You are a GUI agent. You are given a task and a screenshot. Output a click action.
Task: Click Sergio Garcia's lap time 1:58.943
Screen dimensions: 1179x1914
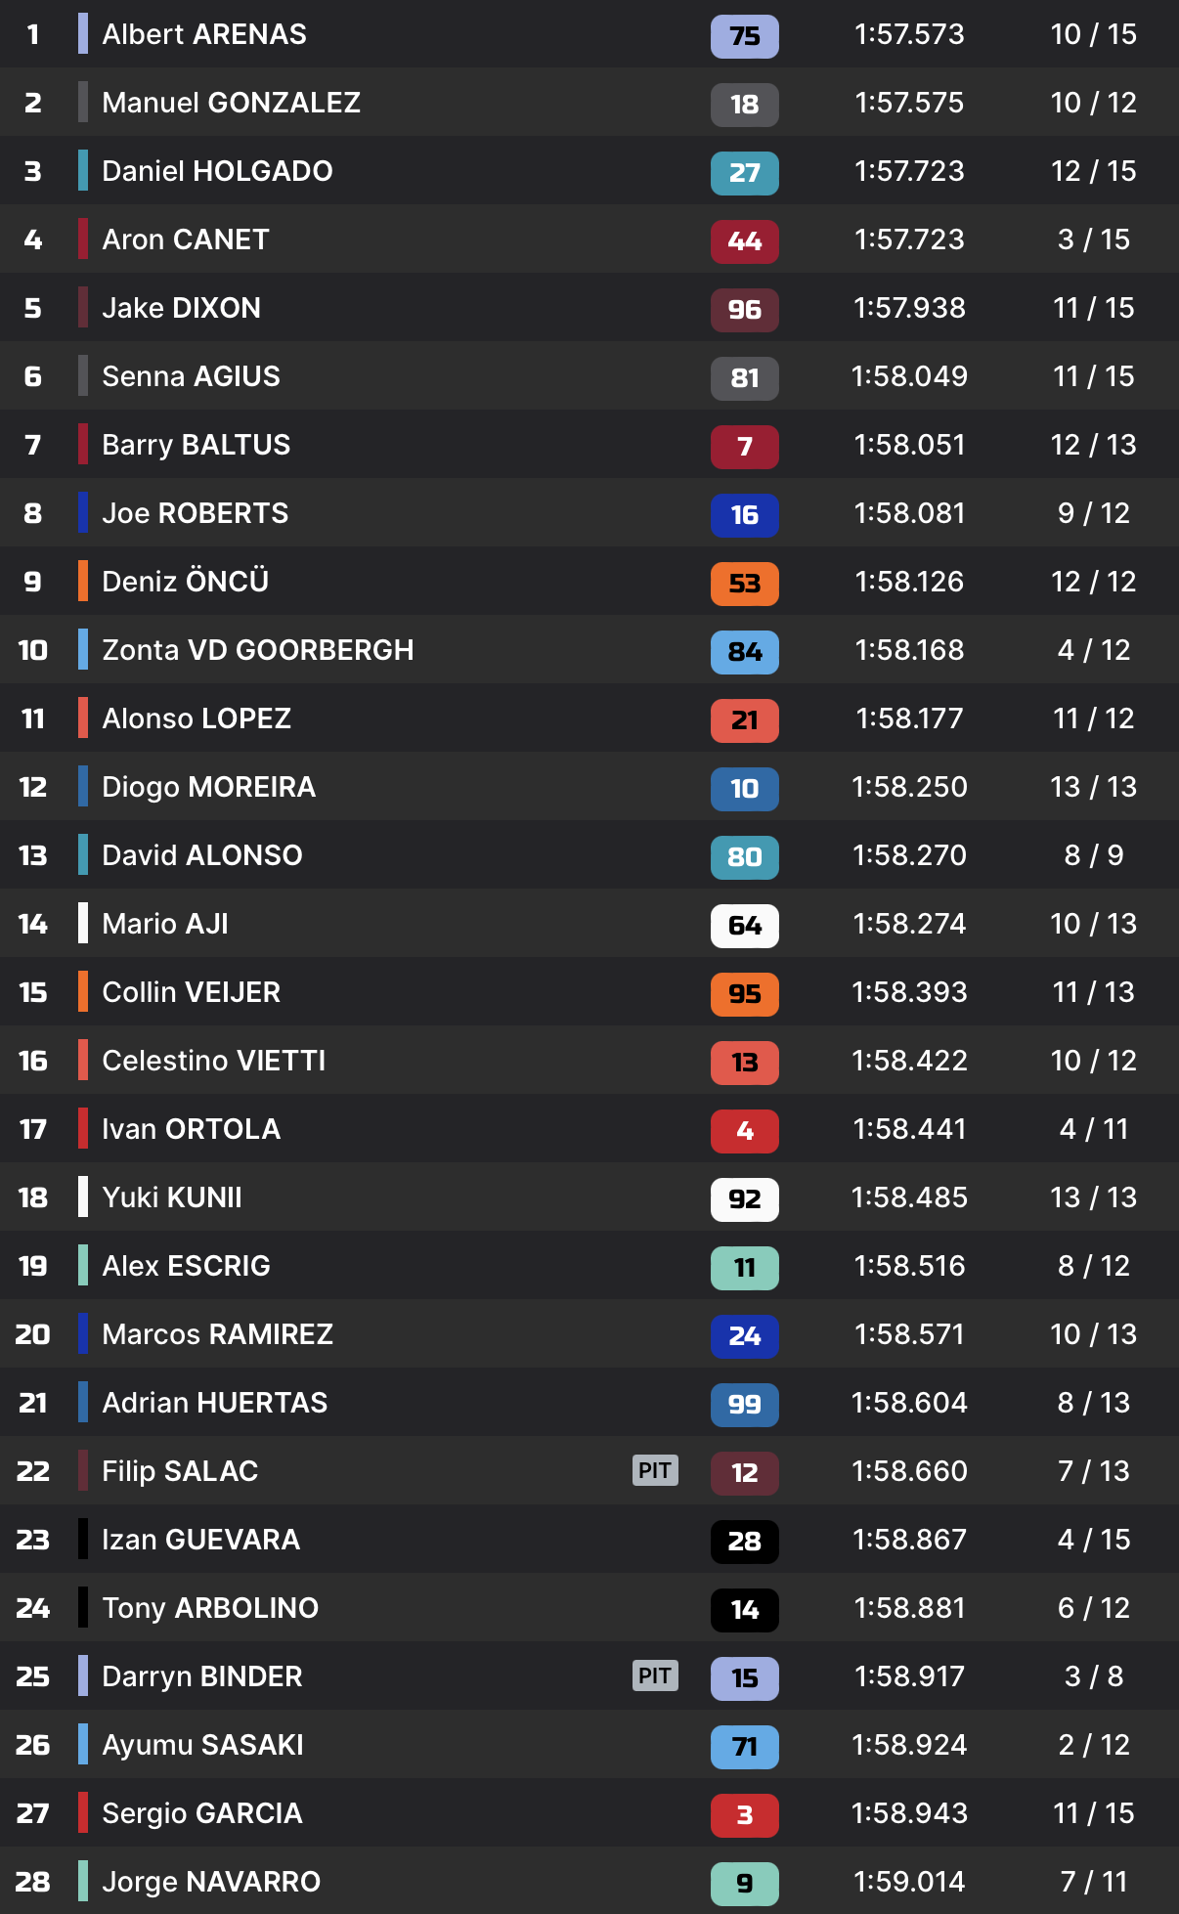pos(909,1813)
